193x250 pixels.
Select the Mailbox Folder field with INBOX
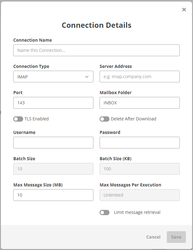(139, 103)
